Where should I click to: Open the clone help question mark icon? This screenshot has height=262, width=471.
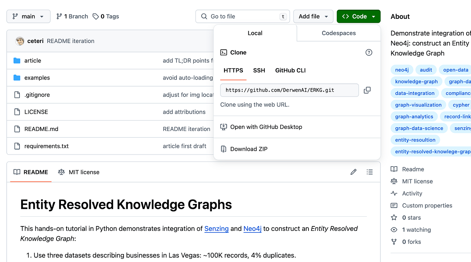click(x=369, y=52)
